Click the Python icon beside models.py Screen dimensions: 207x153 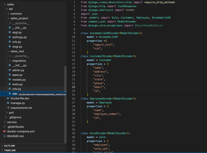pos(10,79)
